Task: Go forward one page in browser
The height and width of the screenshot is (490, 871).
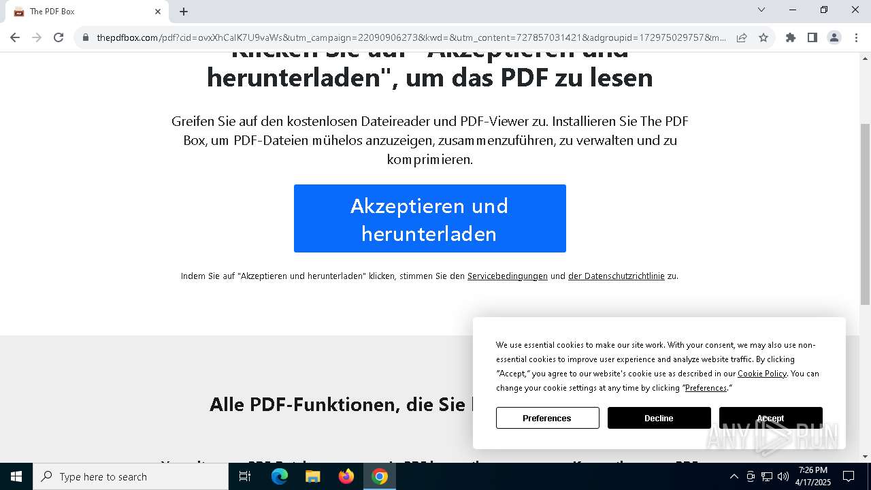Action: click(x=37, y=37)
